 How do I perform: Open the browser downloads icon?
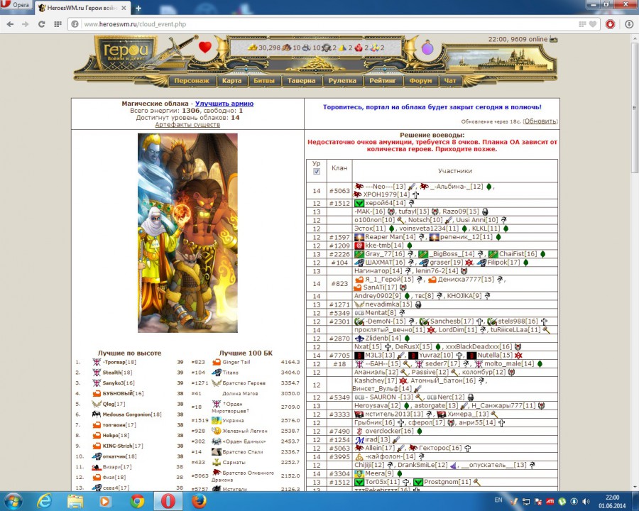tap(629, 24)
